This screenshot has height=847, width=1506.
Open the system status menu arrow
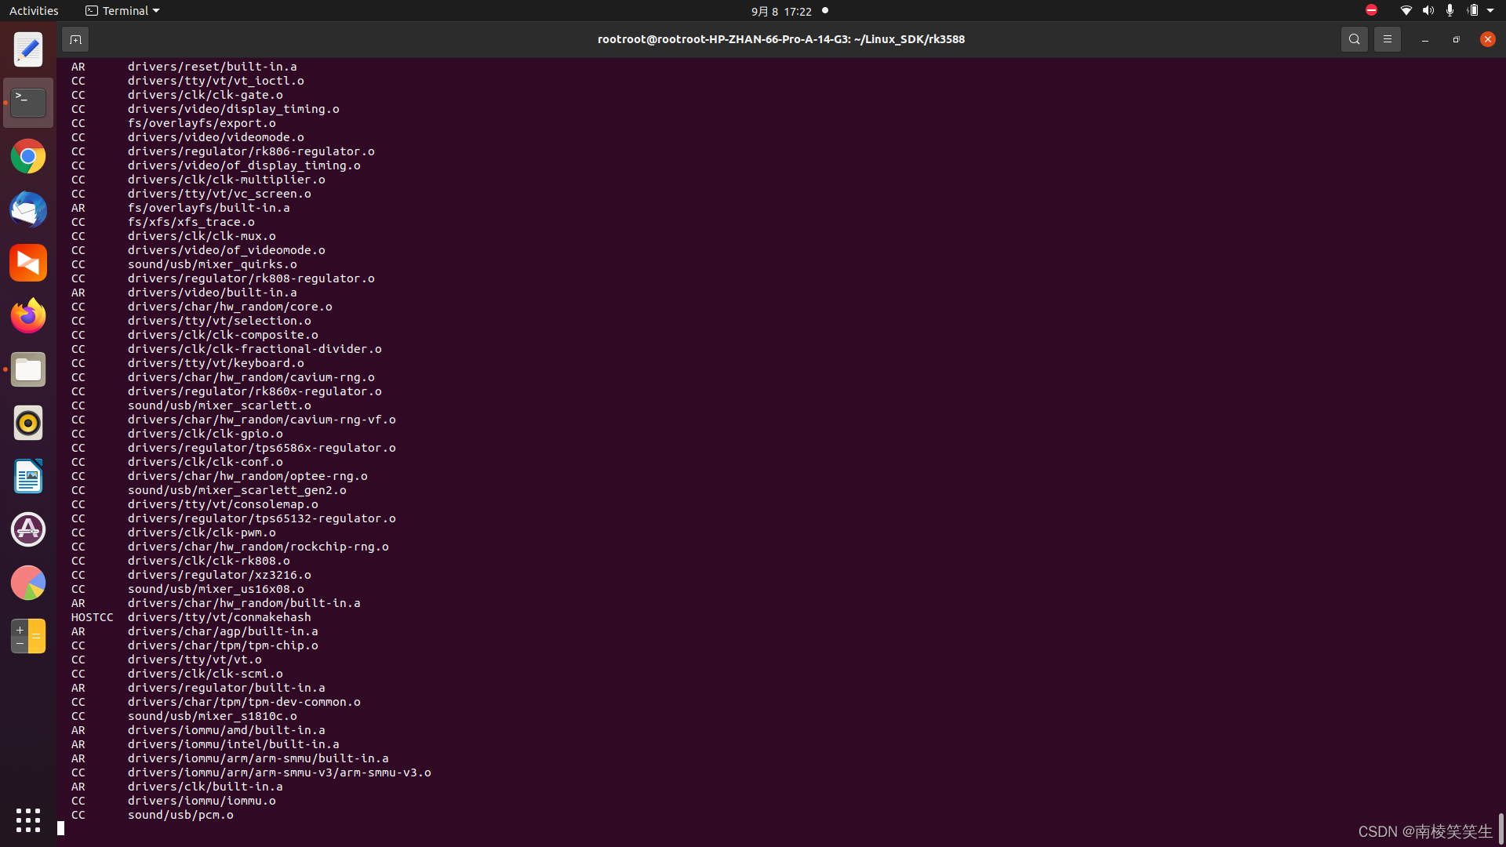coord(1490,11)
